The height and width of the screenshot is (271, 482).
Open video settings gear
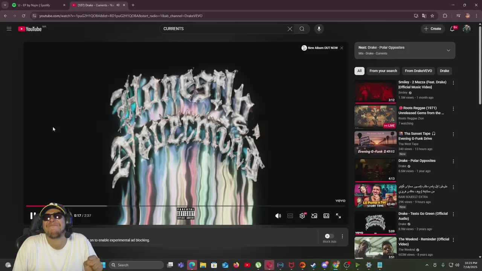pos(302,216)
